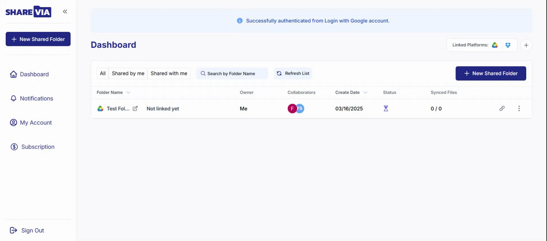Select the 'All' filter tab
This screenshot has height=241, width=547.
pos(103,73)
